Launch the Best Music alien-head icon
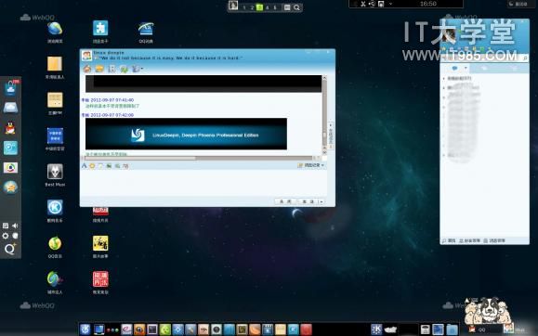 (55, 172)
